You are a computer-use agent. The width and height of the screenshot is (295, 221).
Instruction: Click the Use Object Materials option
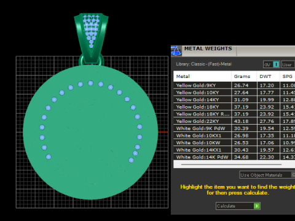point(267,175)
